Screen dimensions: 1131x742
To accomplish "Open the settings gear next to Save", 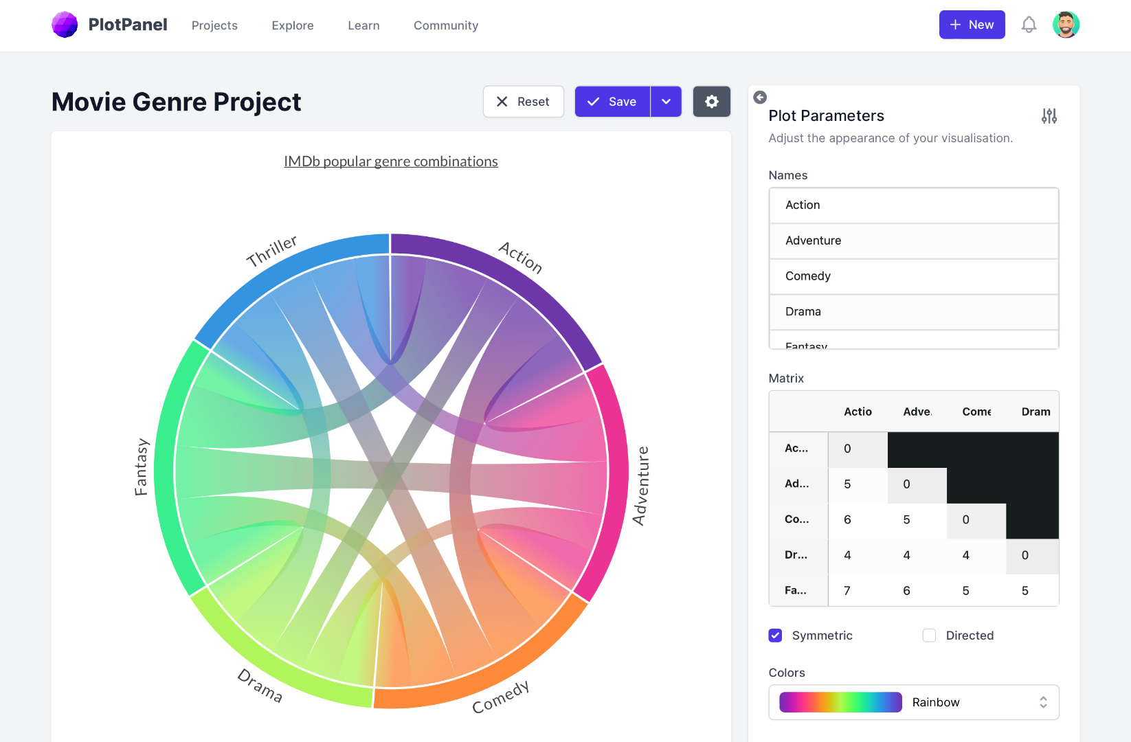I will point(711,101).
